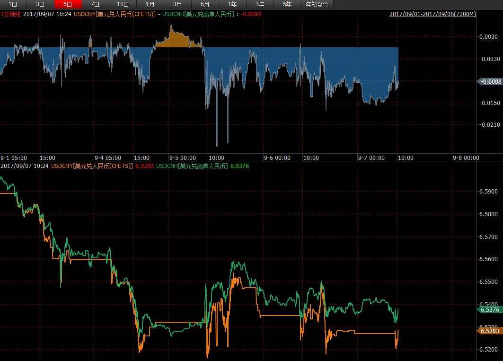Viewport: 503px width, 361px height.
Task: Click the 6.5700 price axis label
Action: point(488,237)
